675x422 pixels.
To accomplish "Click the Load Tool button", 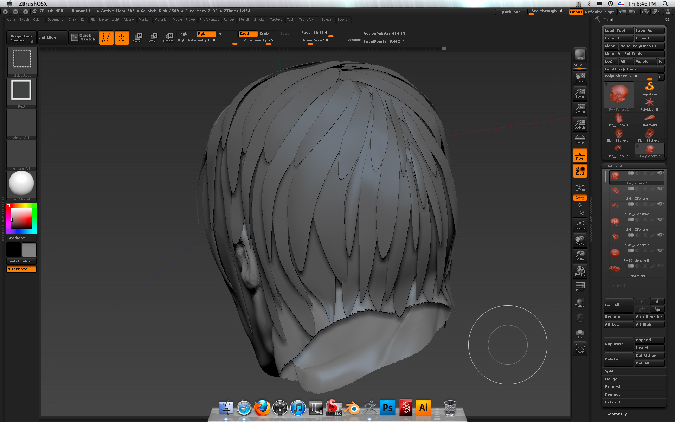I will (x=618, y=31).
